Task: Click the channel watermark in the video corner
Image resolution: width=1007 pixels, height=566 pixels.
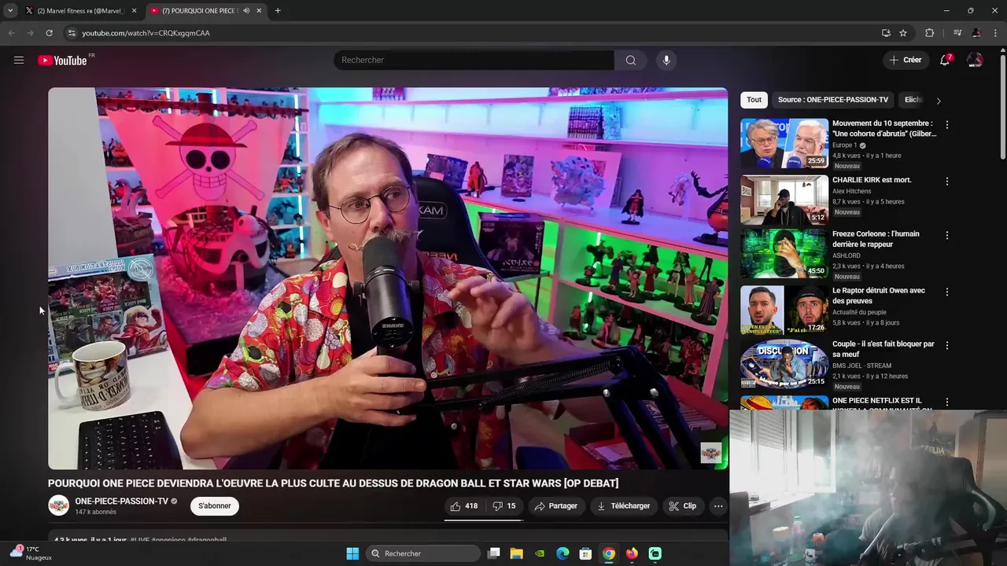Action: tap(711, 453)
